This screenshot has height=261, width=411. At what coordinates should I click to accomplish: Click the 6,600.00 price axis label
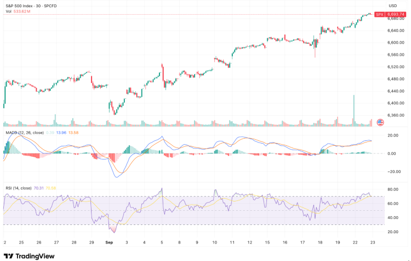[396, 43]
